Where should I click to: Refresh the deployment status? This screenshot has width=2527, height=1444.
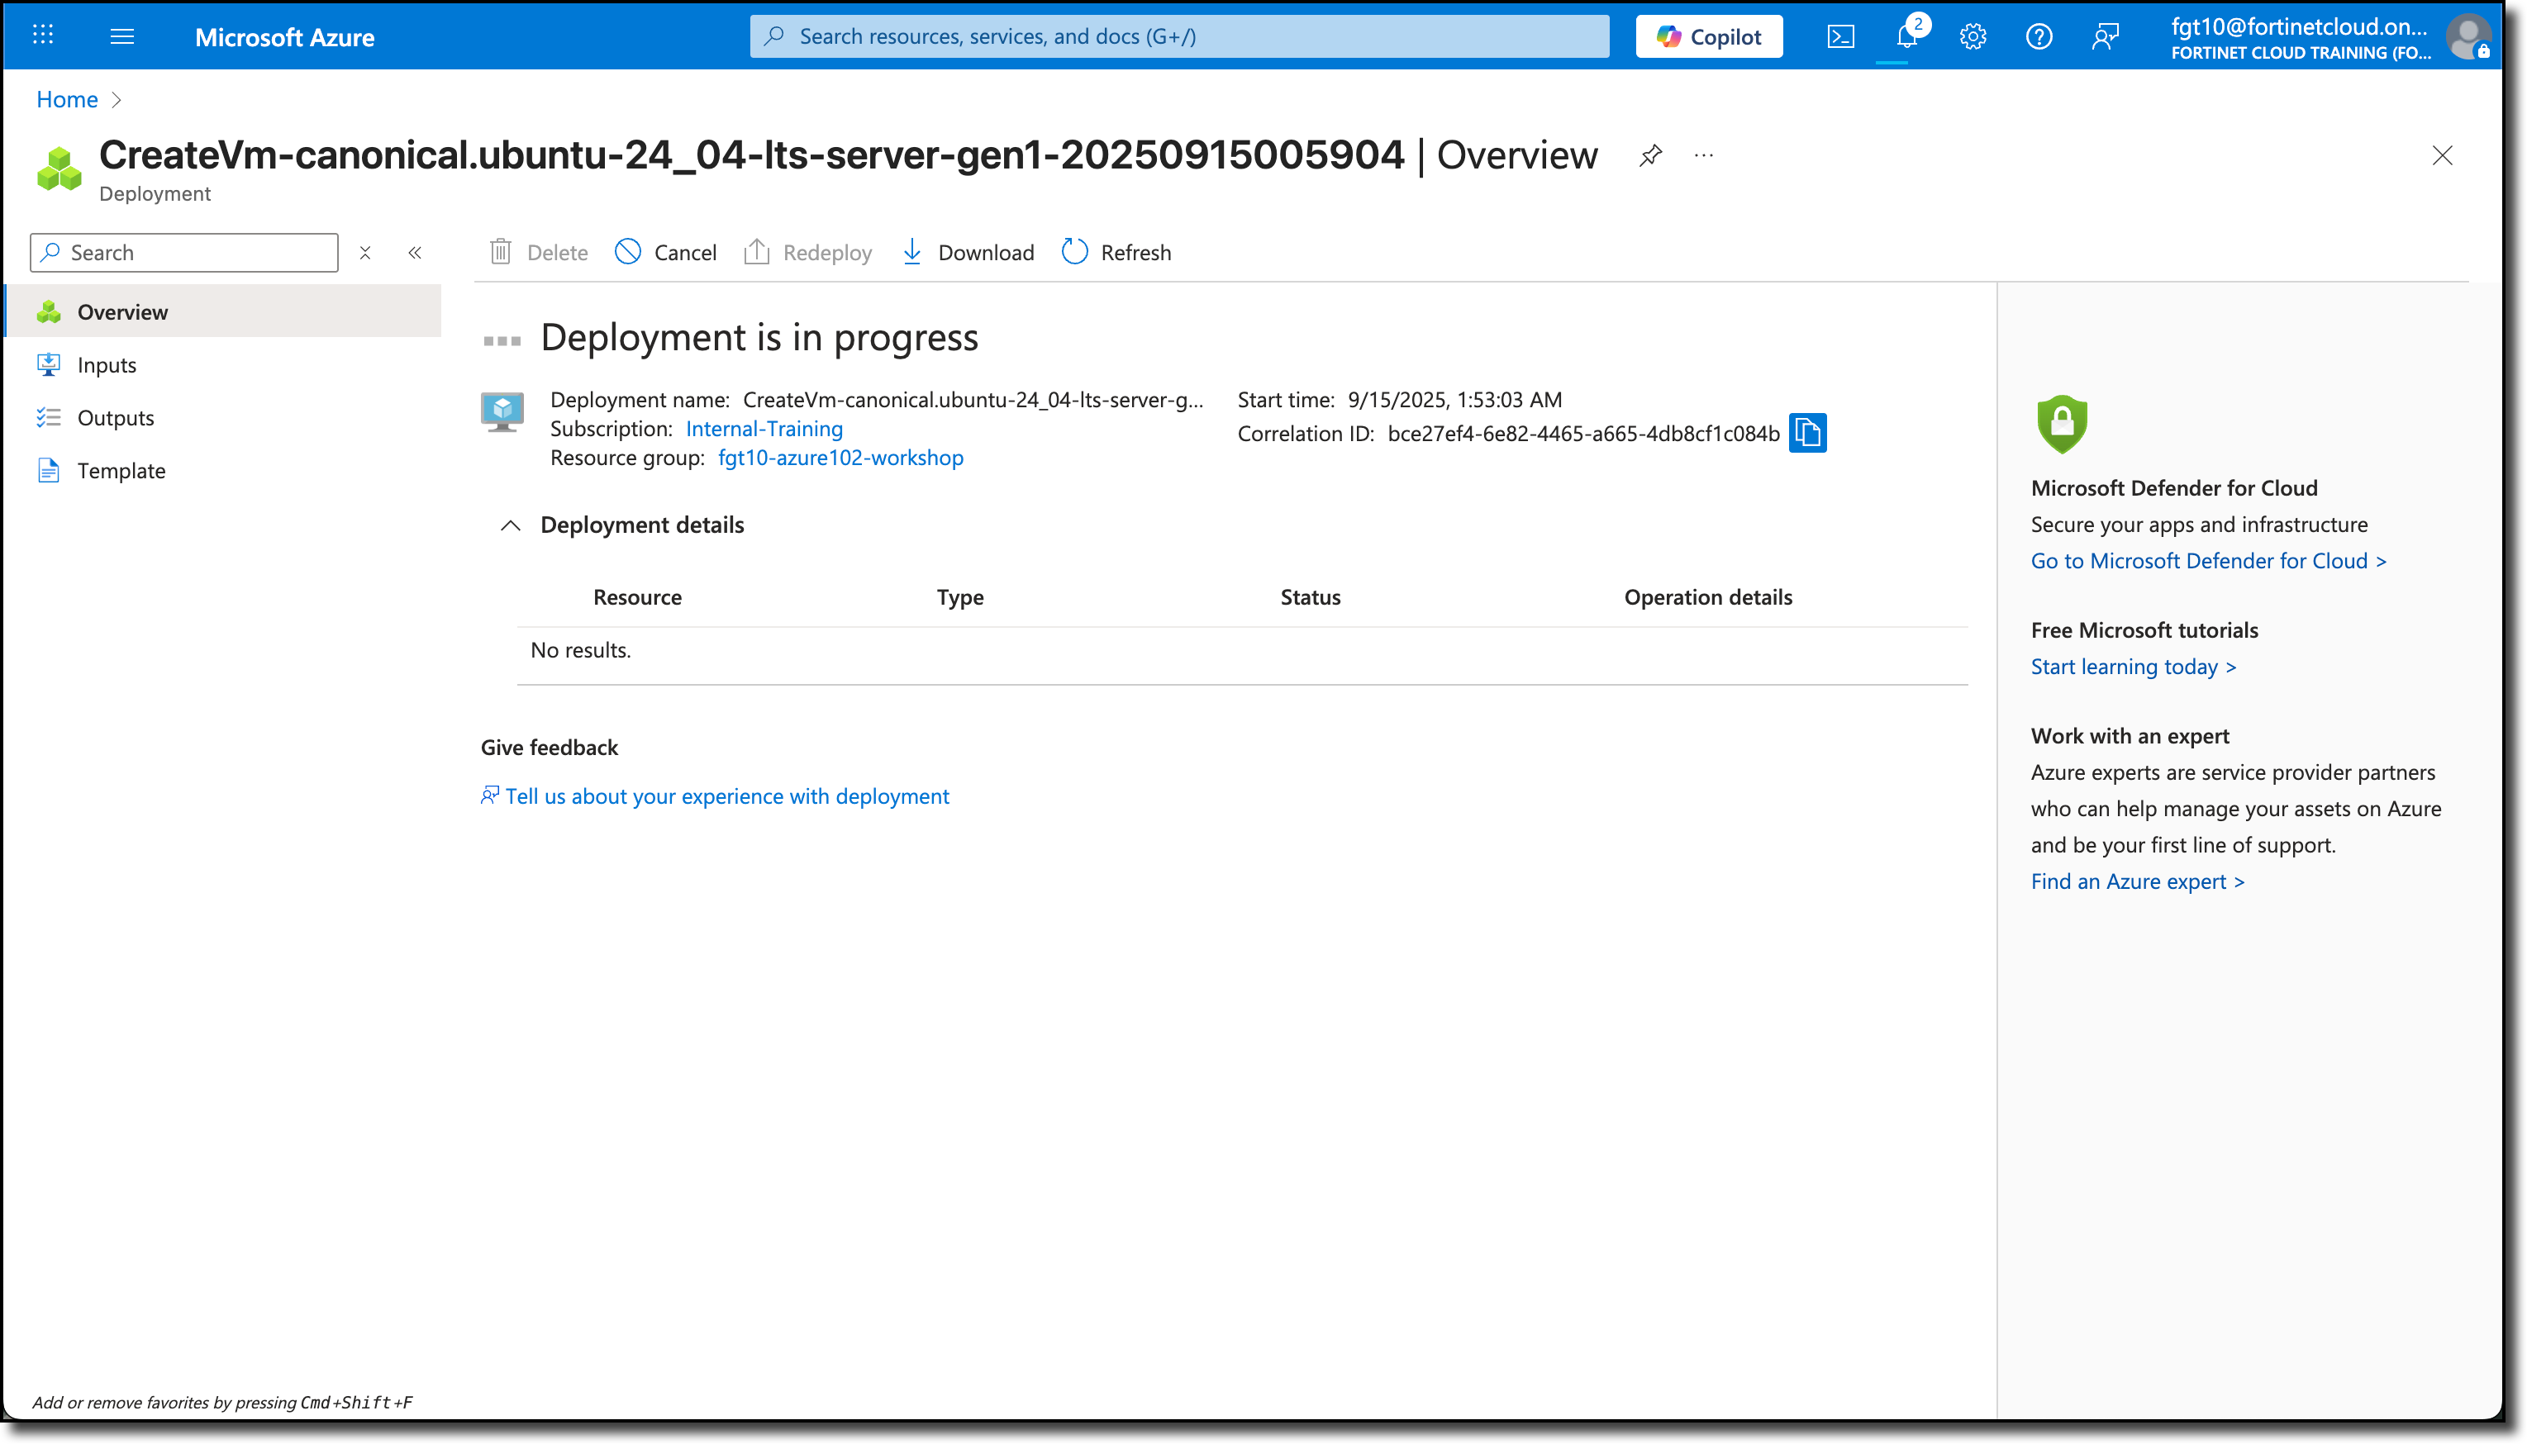coord(1116,252)
